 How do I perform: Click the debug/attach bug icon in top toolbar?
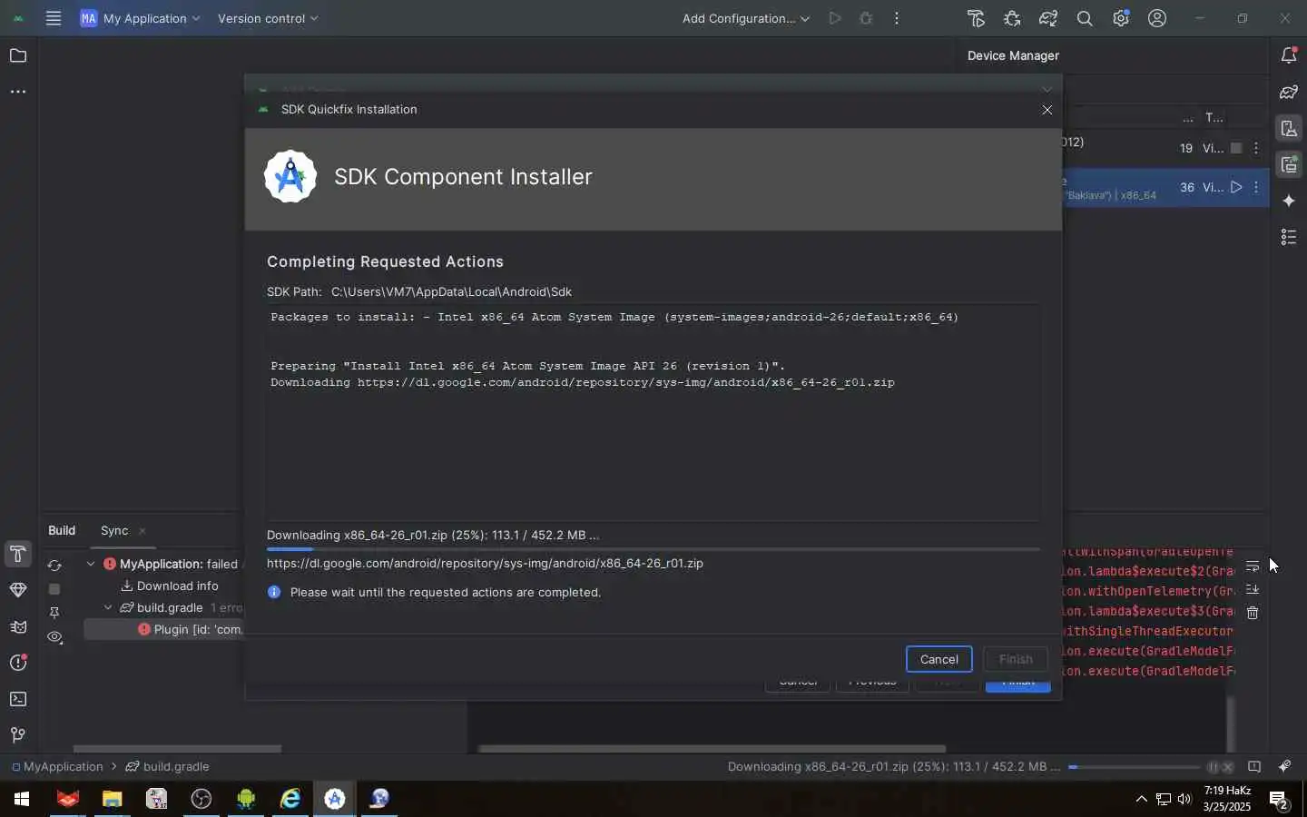(1013, 18)
